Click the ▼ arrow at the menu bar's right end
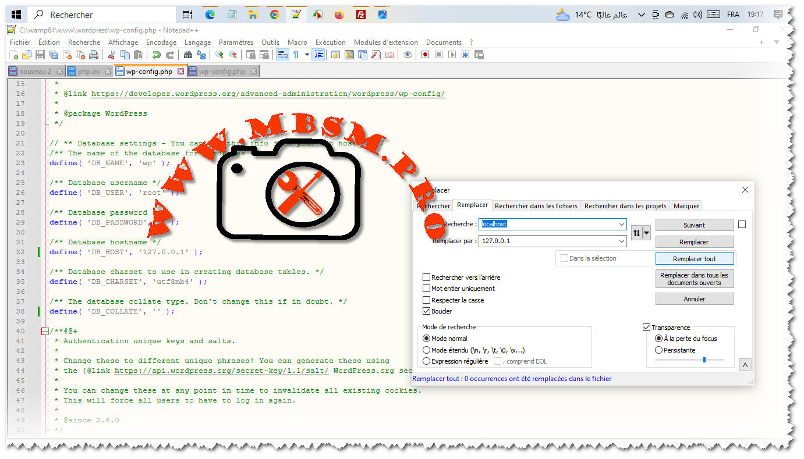 tap(777, 42)
